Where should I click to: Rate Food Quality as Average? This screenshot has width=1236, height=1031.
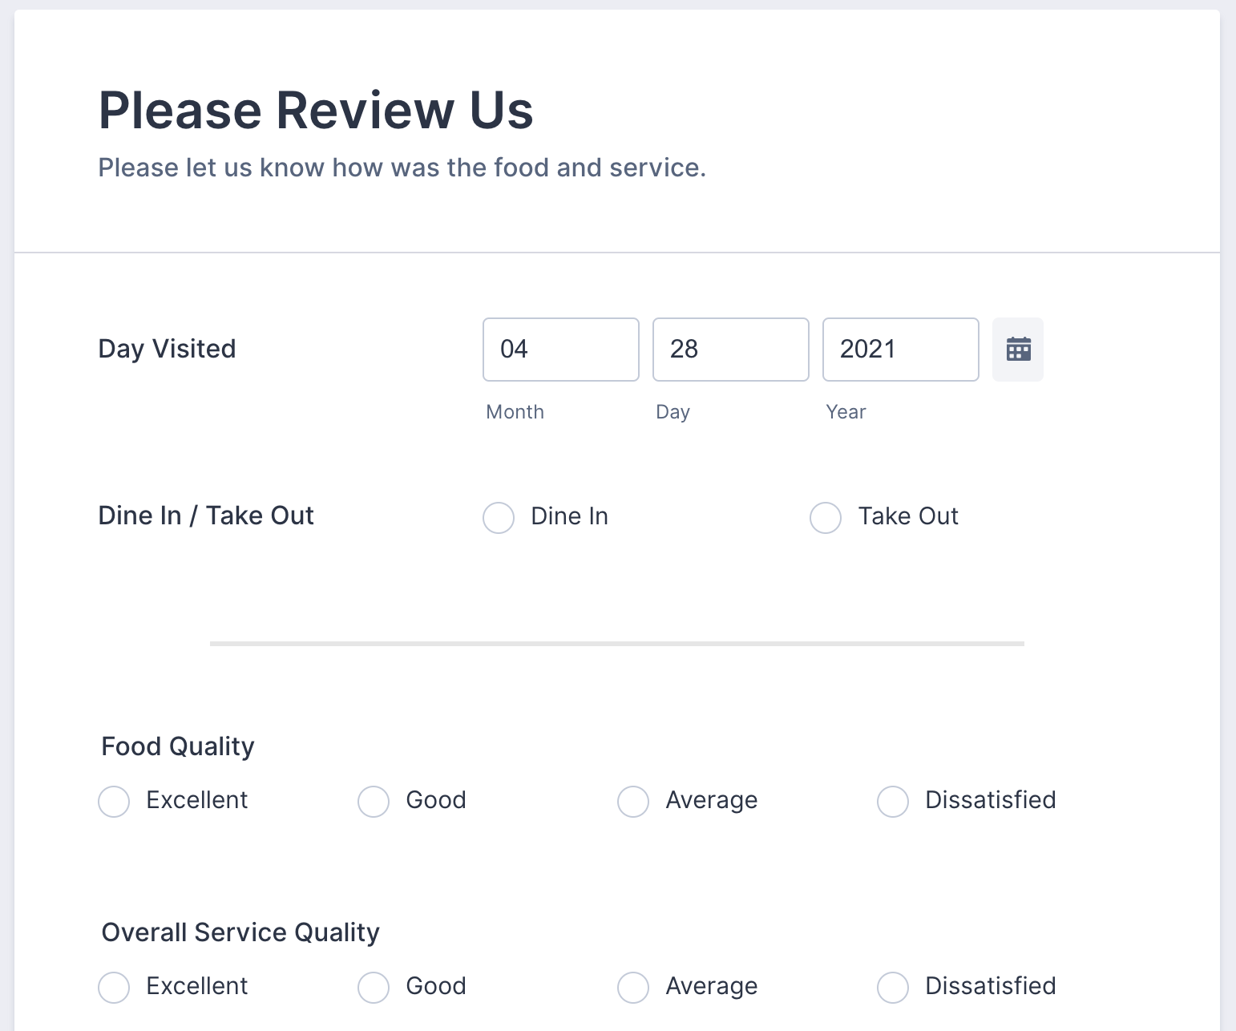[633, 802]
